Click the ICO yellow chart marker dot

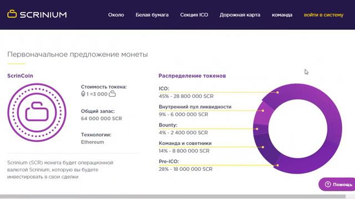click(x=277, y=92)
